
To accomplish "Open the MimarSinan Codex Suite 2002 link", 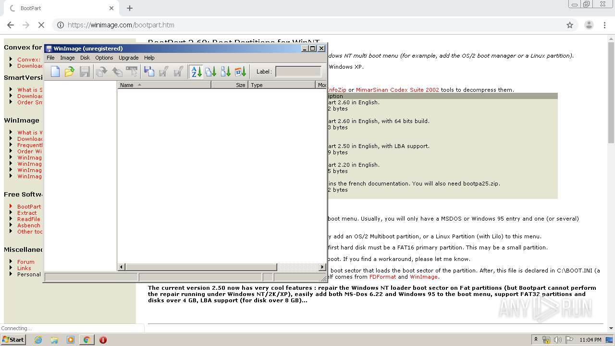I will click(397, 90).
